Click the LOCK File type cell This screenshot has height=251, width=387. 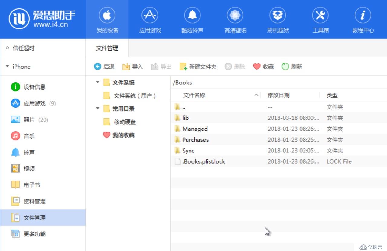(x=339, y=161)
